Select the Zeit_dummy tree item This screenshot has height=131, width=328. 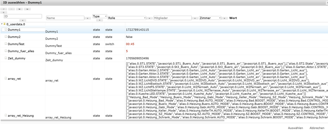point(17,58)
